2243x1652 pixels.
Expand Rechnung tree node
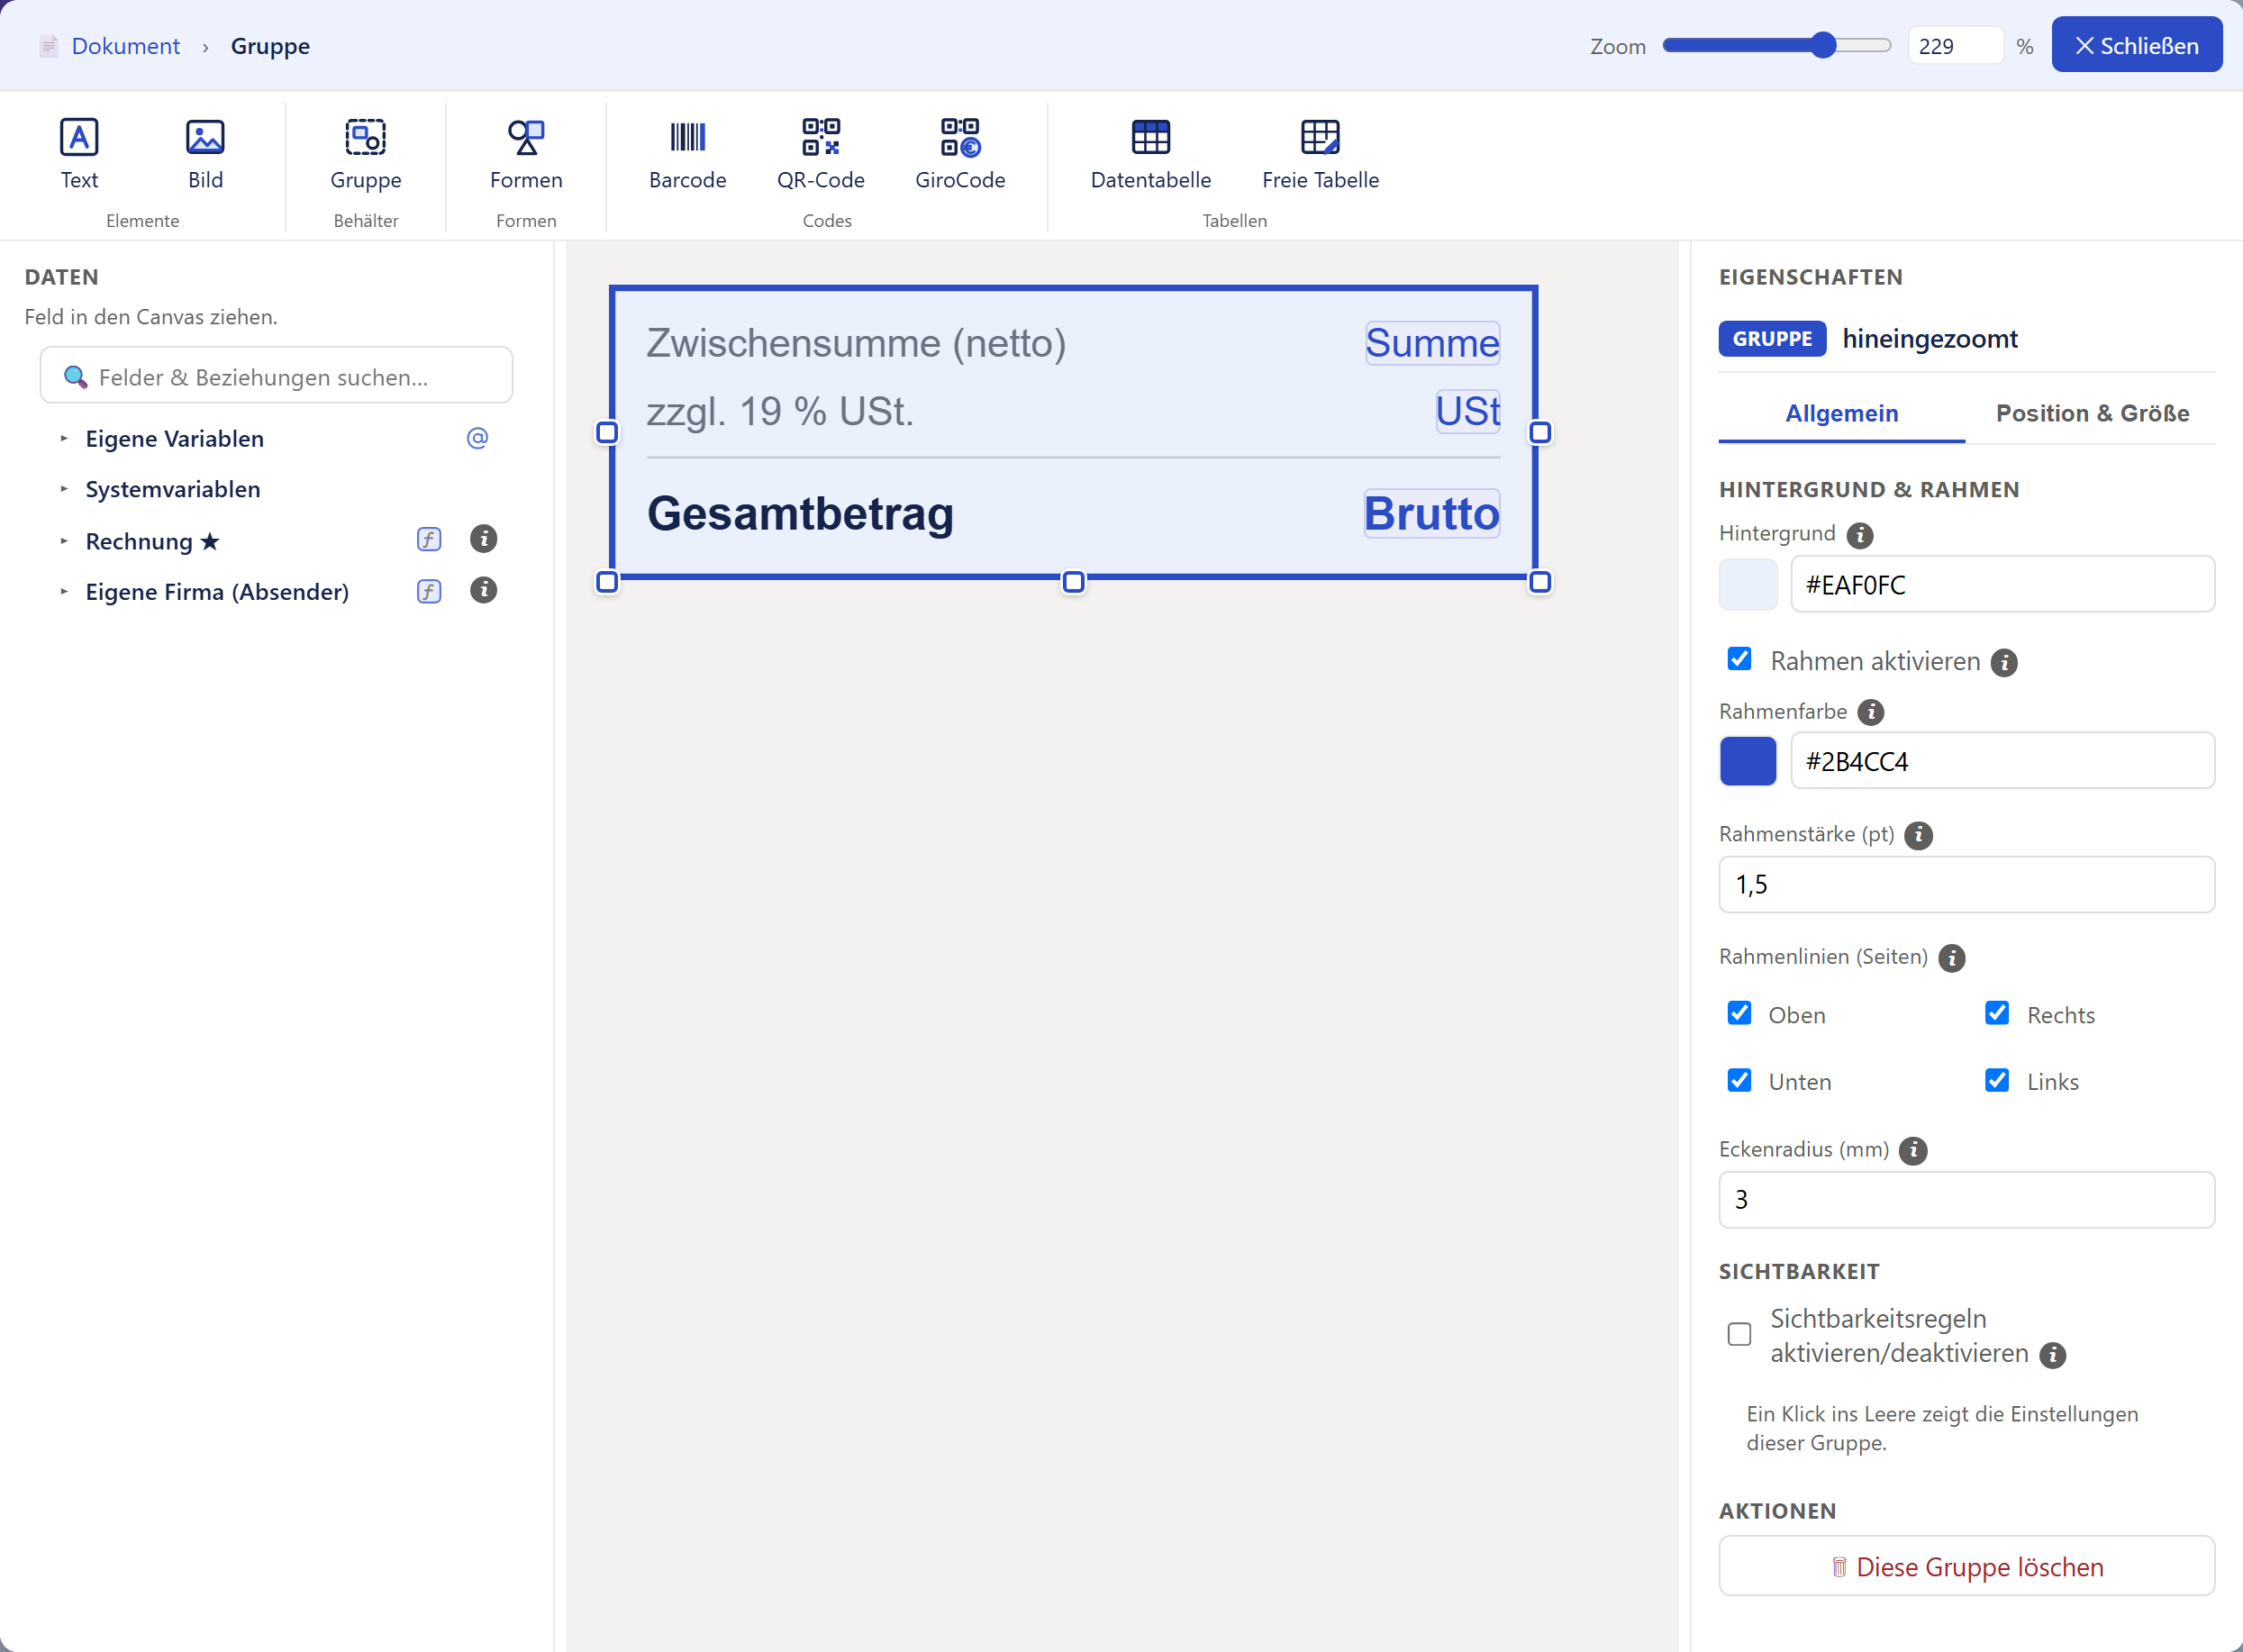coord(64,541)
